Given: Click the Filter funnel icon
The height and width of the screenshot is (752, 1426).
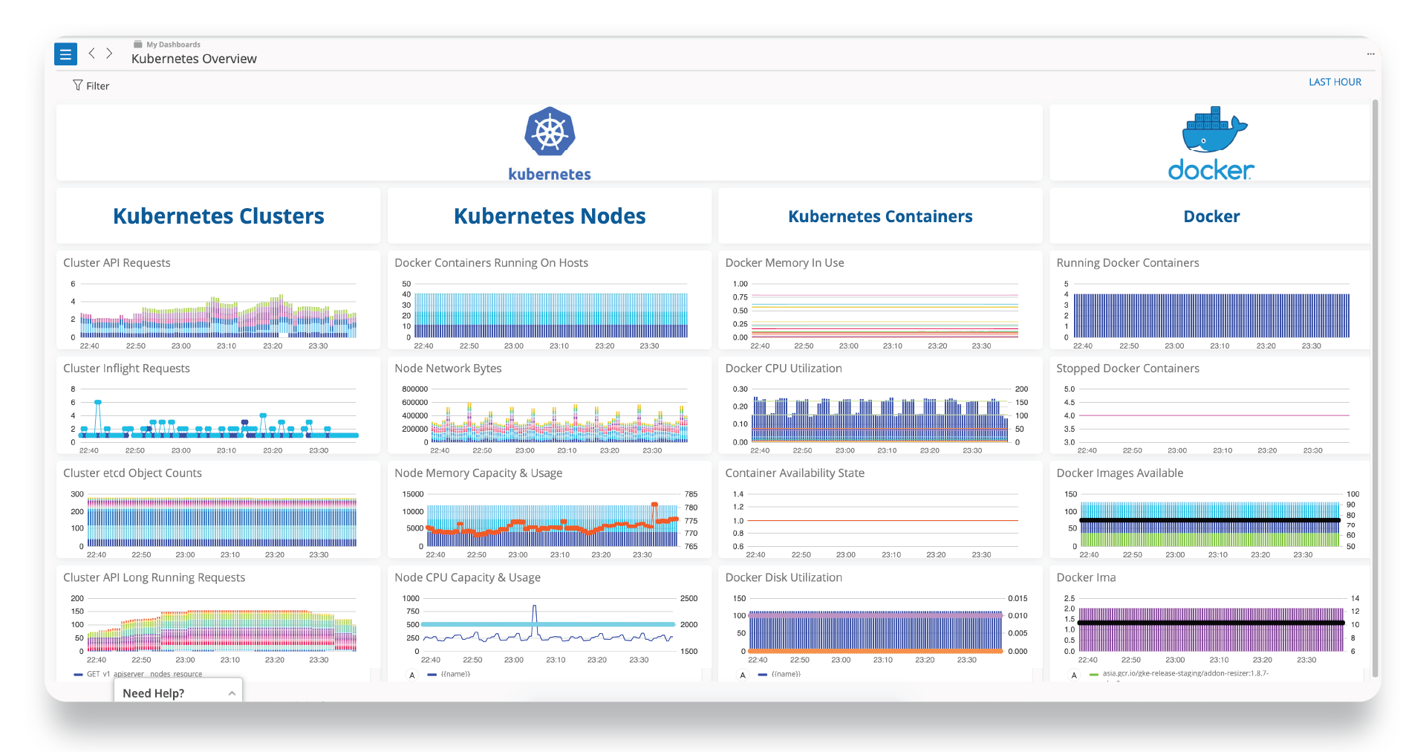Looking at the screenshot, I should pyautogui.click(x=77, y=85).
